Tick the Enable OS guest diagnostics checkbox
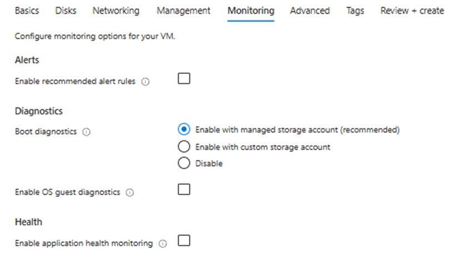Screen dimensions: 454x259 coord(184,190)
